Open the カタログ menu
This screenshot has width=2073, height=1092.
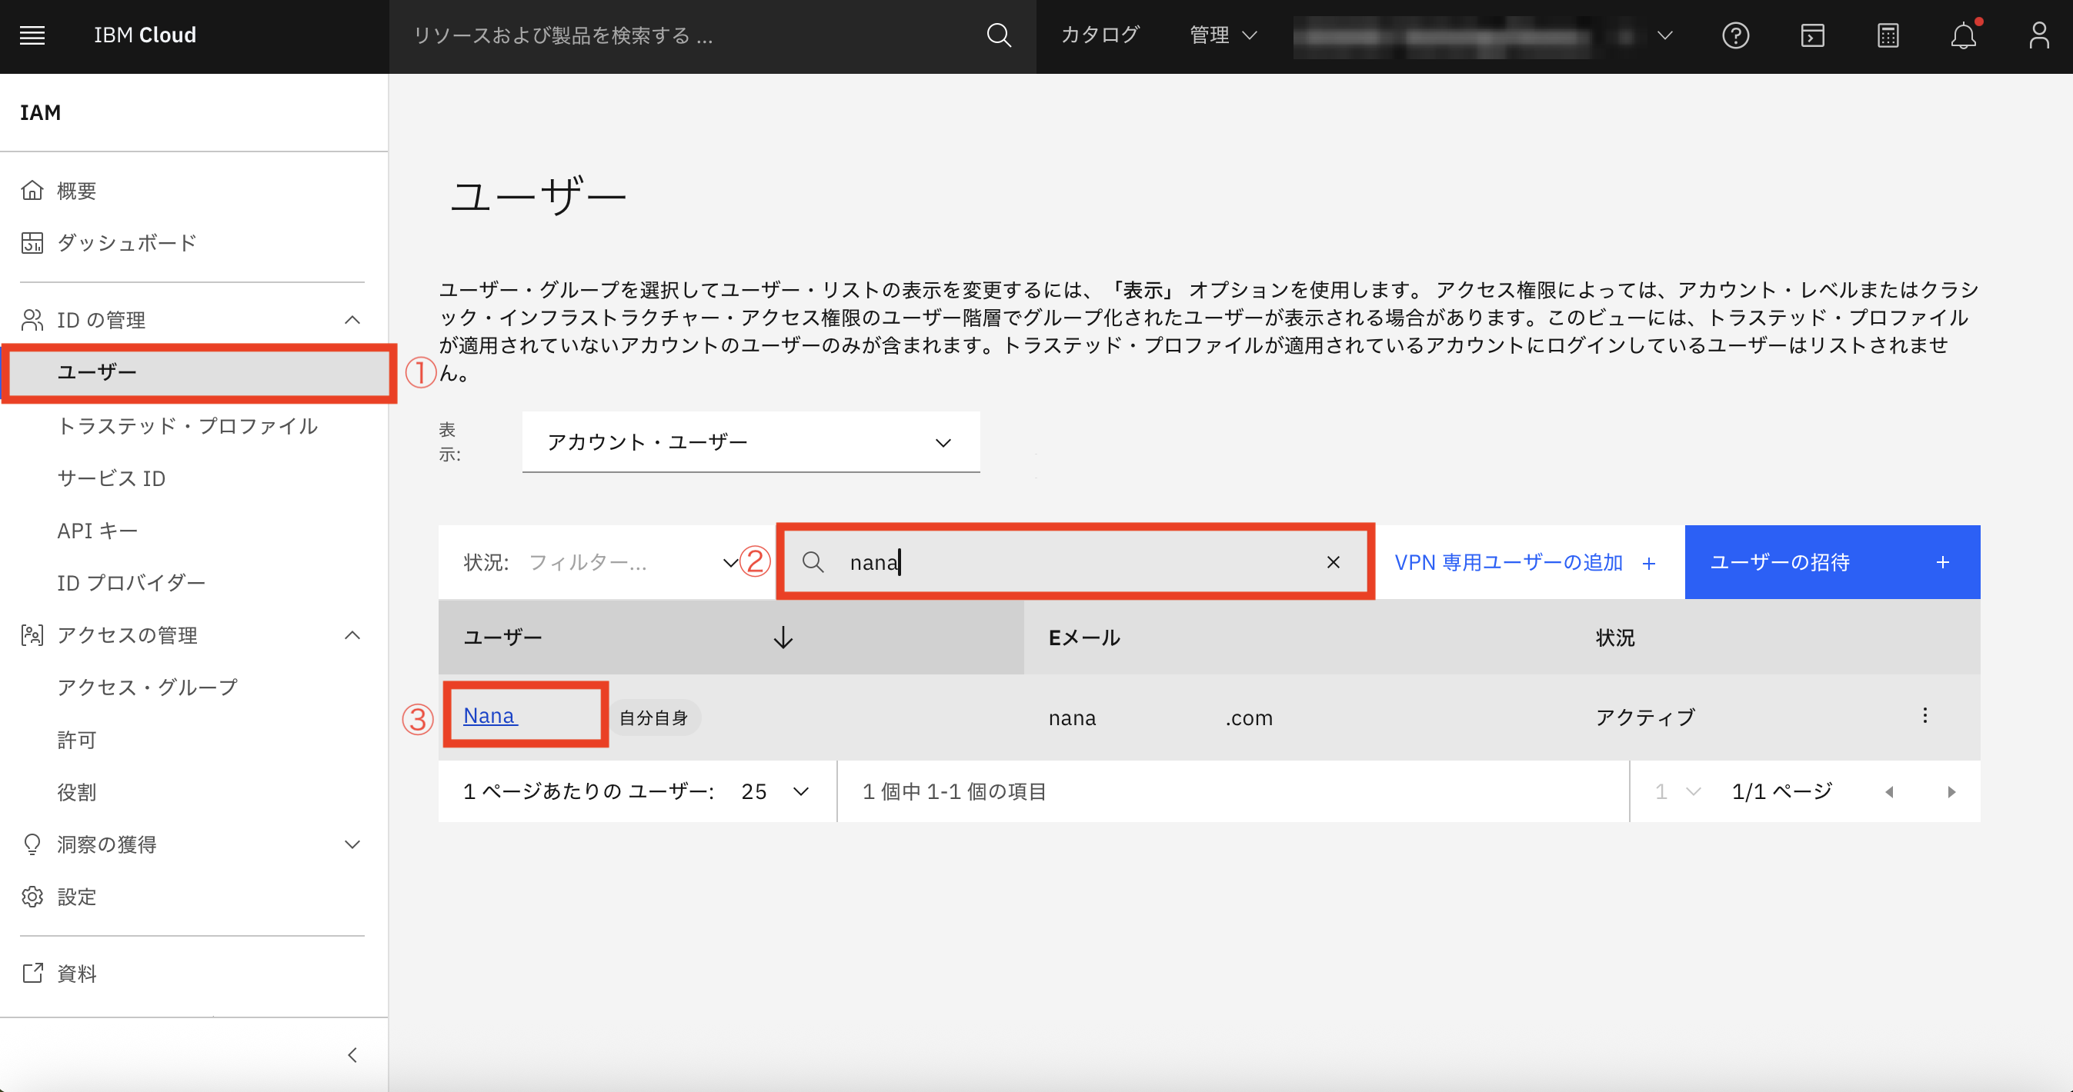point(1100,35)
